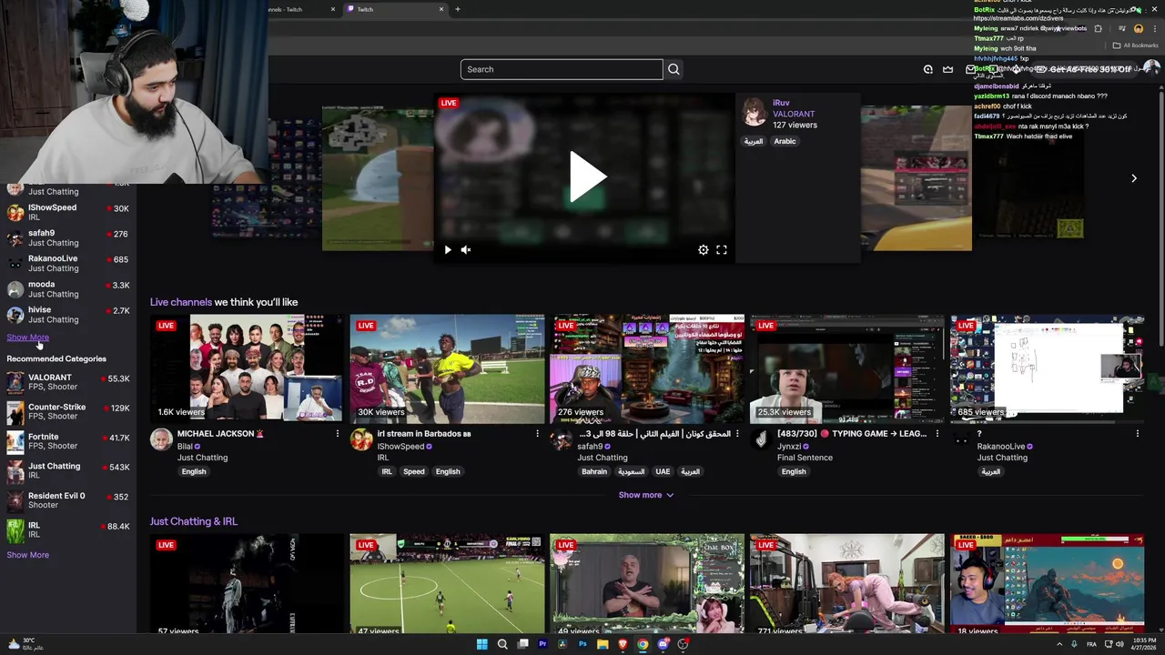Open Chrome profile avatar
Screen dimensions: 1165x655
pos(1138,28)
